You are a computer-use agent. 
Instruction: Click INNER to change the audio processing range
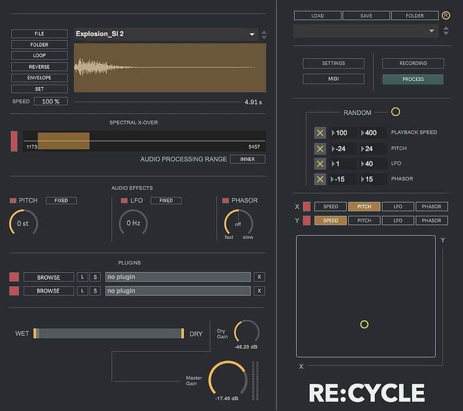(x=248, y=159)
